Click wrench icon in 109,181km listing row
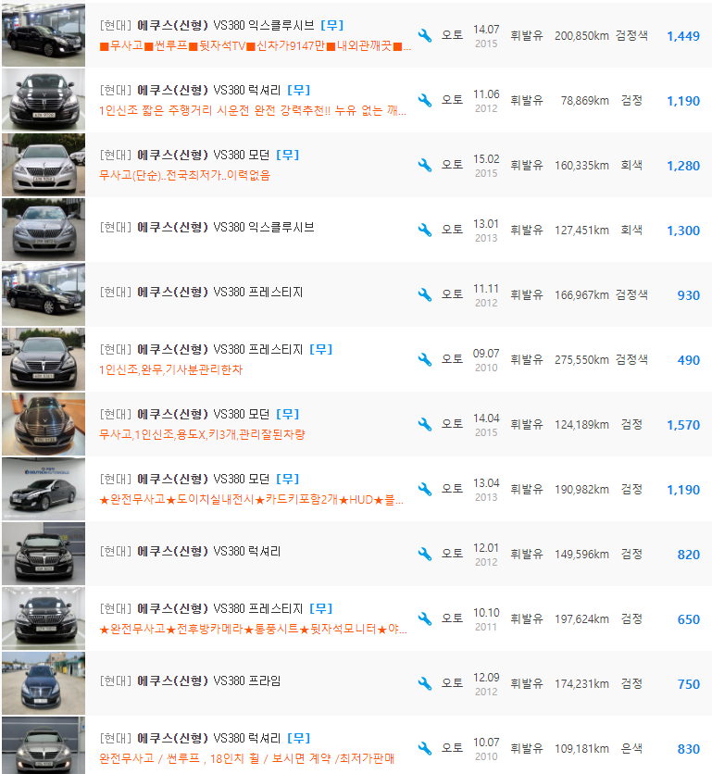This screenshot has height=774, width=712. click(425, 748)
